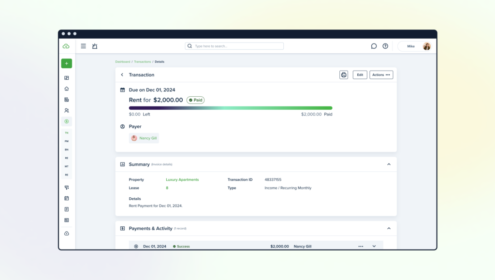Click the rent payment progress bar
The height and width of the screenshot is (280, 495).
(231, 108)
